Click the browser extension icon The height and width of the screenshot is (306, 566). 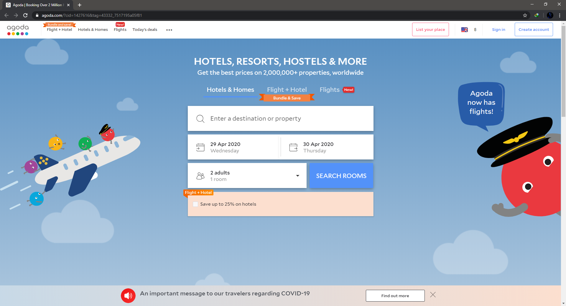click(x=537, y=15)
